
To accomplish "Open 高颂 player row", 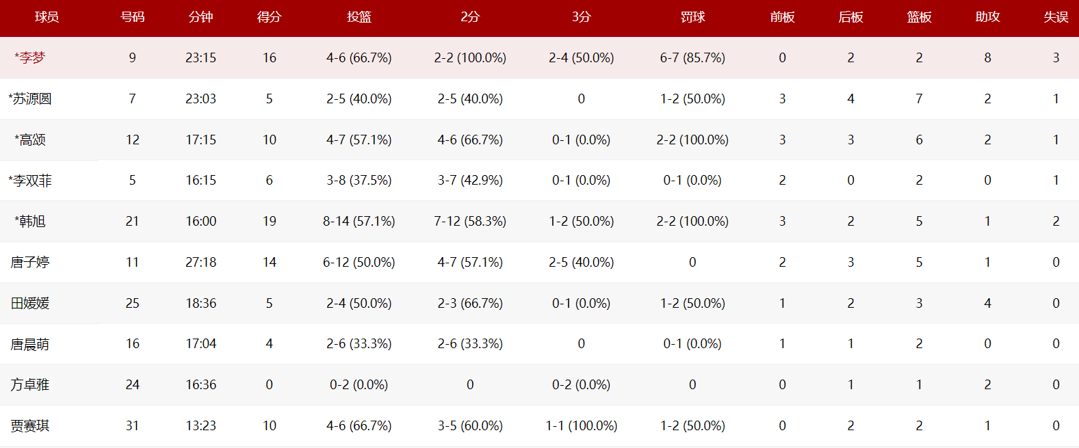I will coord(31,140).
